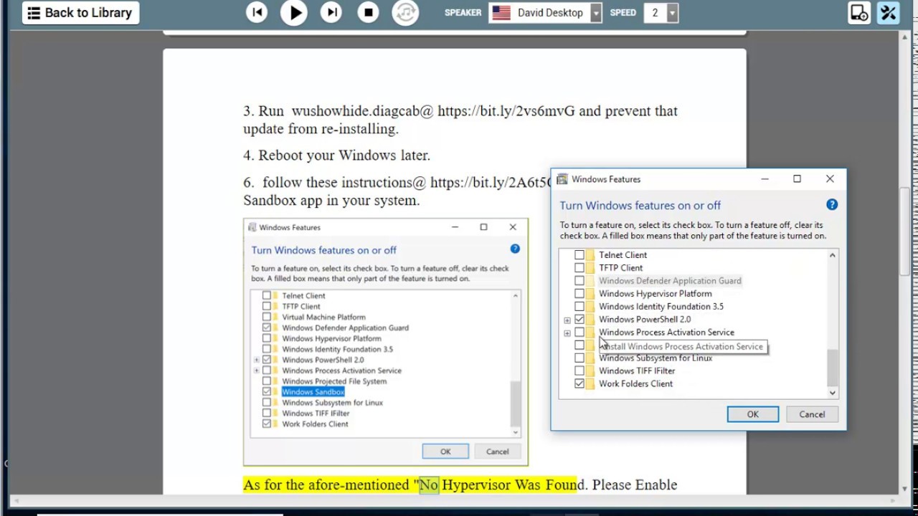Viewport: 918px width, 516px height.
Task: Start playback with the Play button
Action: (x=294, y=12)
